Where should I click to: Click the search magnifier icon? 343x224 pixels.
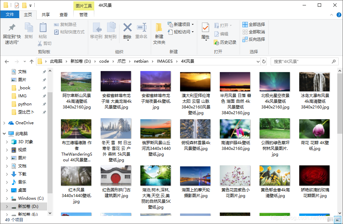[334, 62]
